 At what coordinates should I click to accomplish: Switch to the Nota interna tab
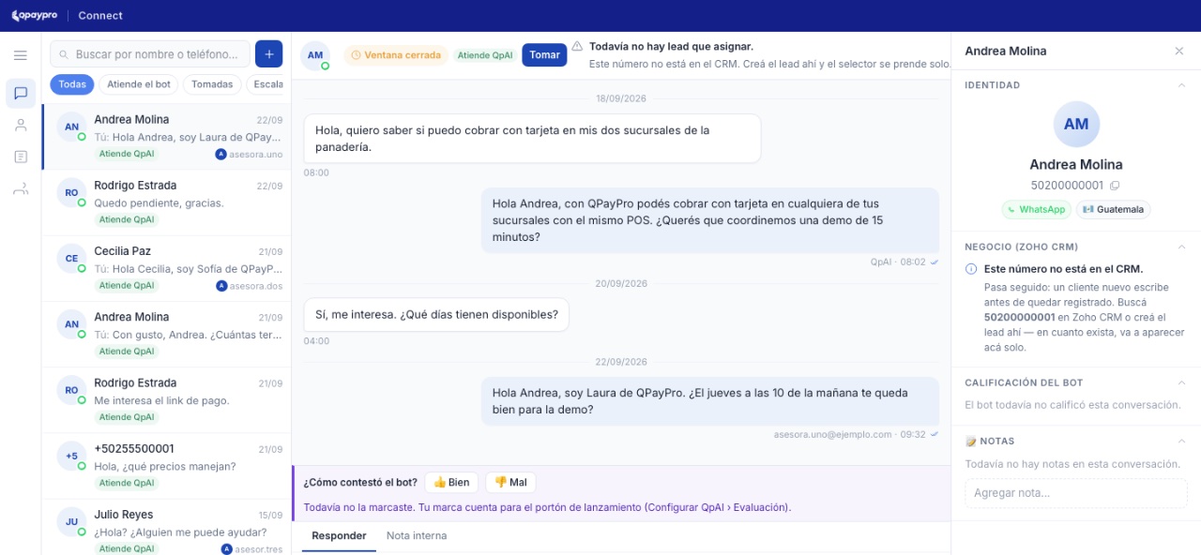pos(417,536)
